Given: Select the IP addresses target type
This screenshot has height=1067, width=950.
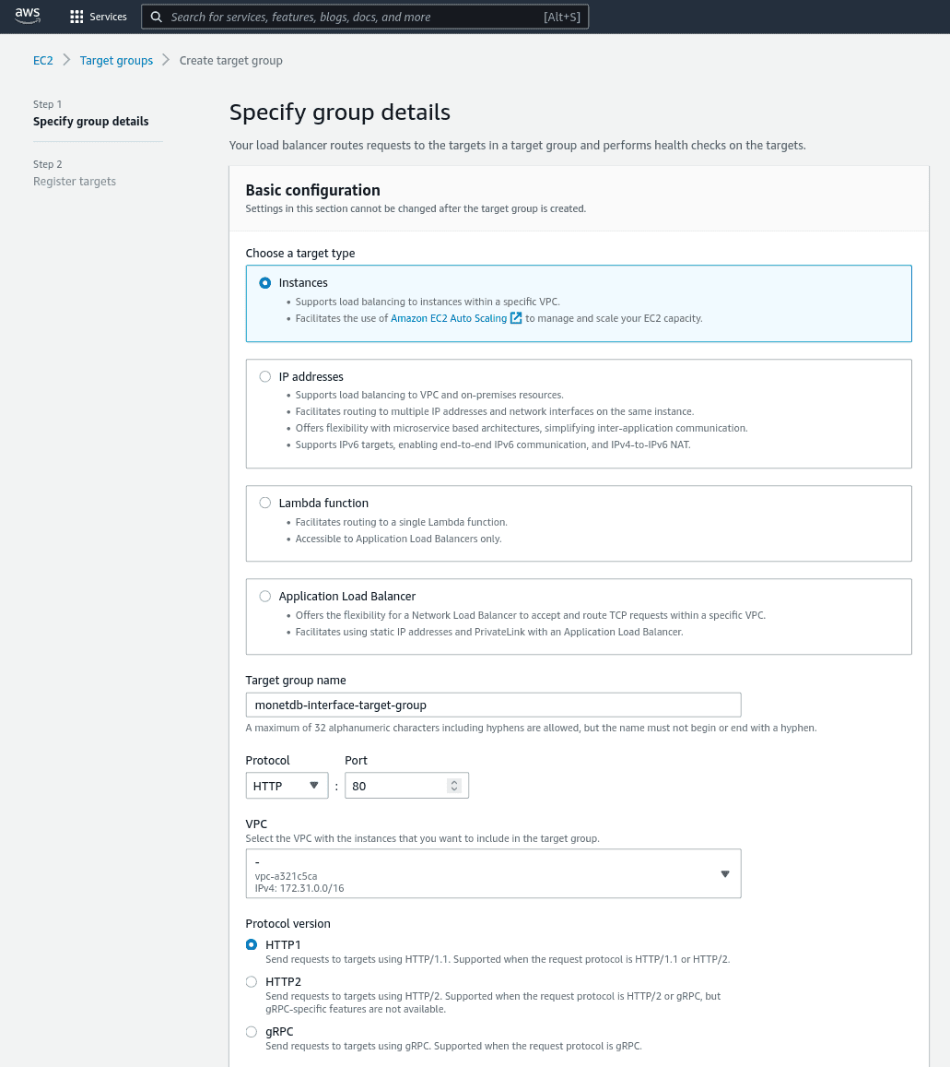Looking at the screenshot, I should click(x=265, y=376).
